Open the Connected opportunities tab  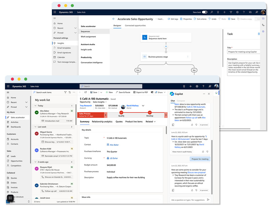pos(135,25)
